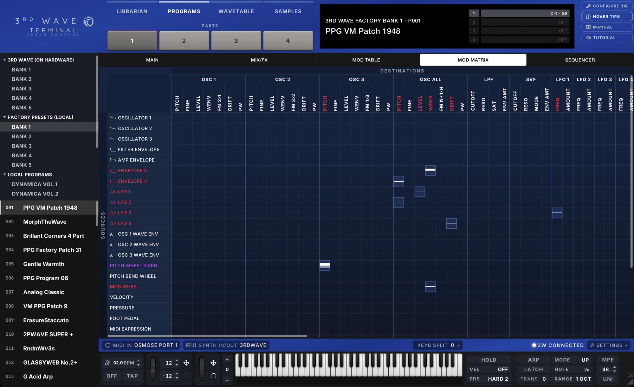634x387 pixels.
Task: Toggle MPE mode
Action: (608, 360)
